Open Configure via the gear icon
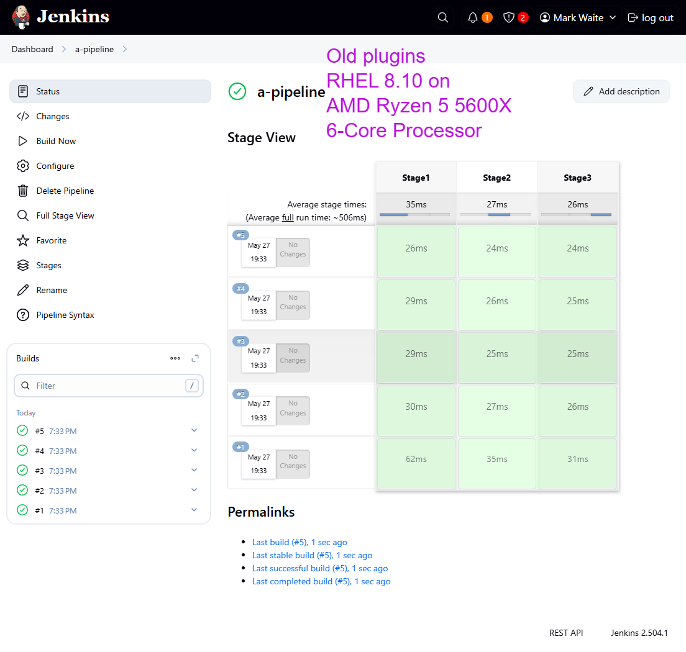The width and height of the screenshot is (686, 652). 23,166
